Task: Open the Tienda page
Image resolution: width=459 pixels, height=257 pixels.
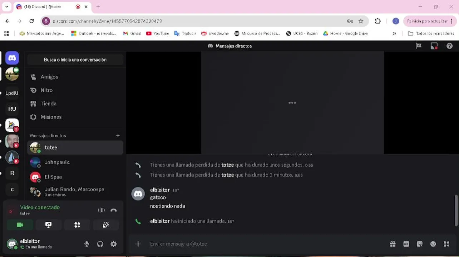Action: point(75,104)
